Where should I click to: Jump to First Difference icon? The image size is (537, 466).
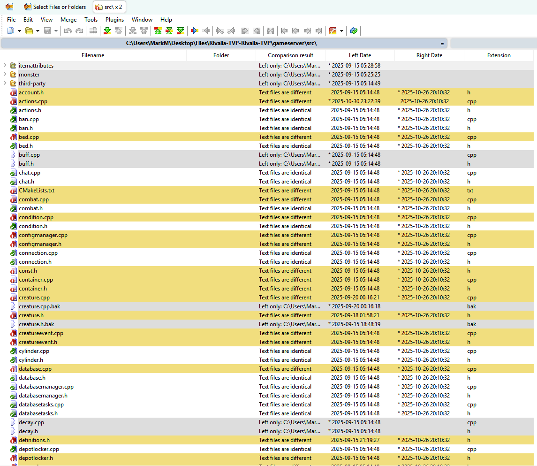pyautogui.click(x=158, y=31)
